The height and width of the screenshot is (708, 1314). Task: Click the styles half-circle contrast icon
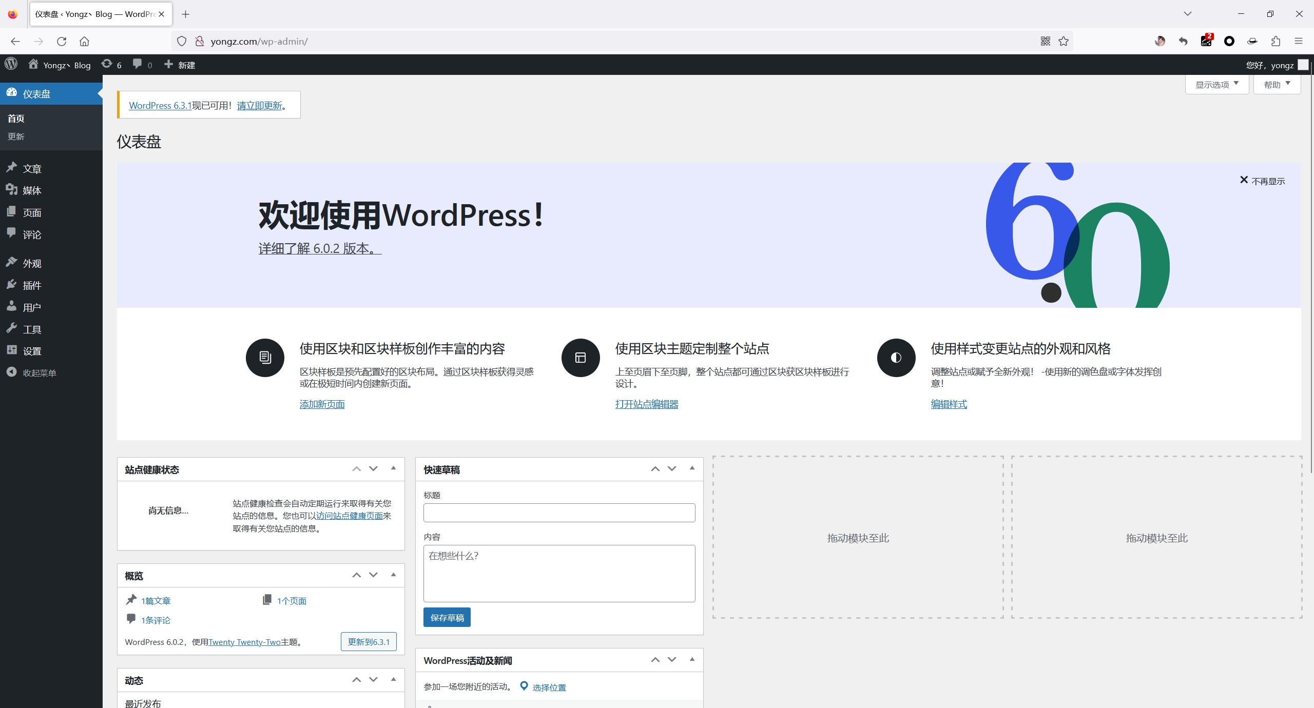(896, 358)
